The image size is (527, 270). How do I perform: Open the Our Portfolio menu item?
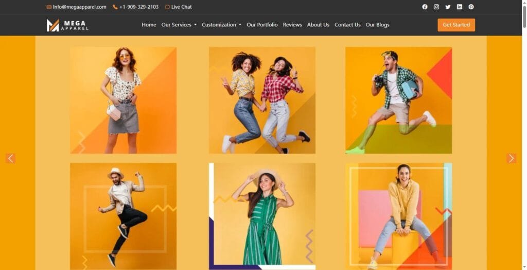[262, 25]
